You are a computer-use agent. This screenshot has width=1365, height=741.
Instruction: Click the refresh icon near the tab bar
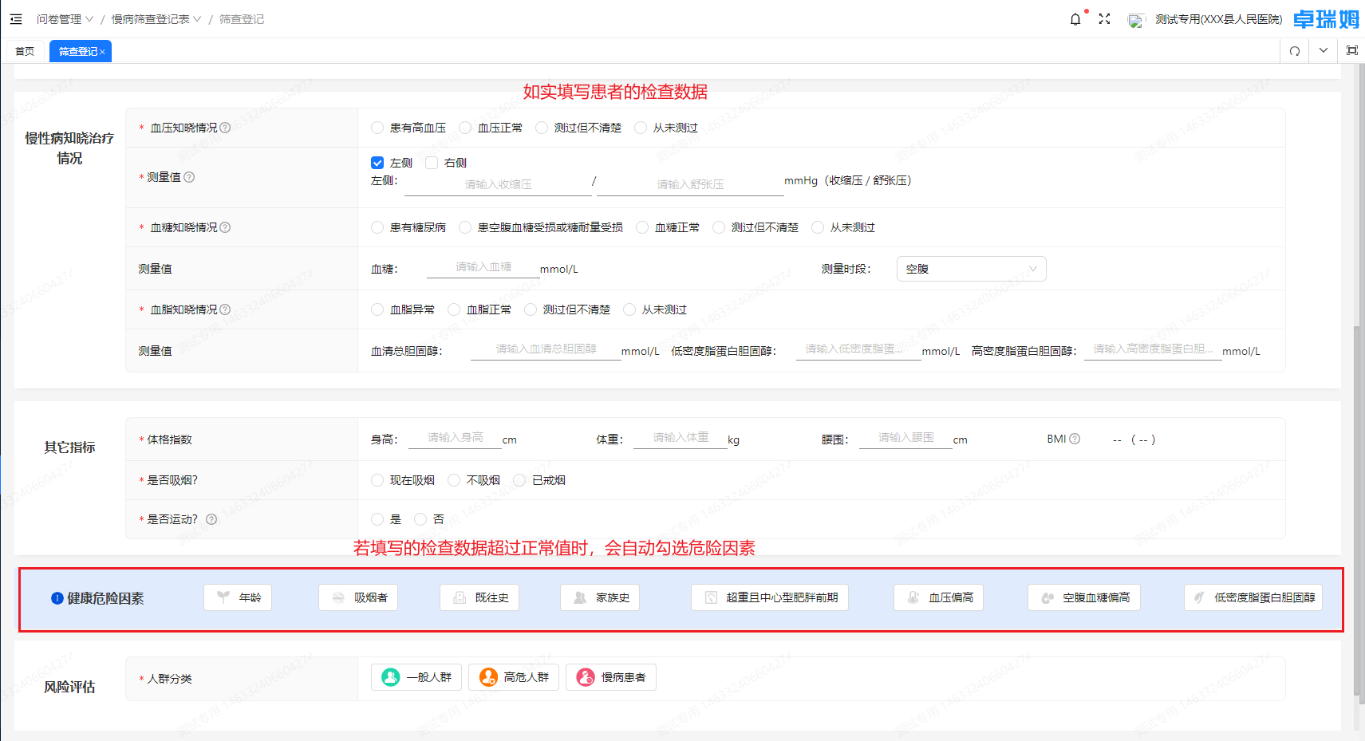(x=1294, y=50)
